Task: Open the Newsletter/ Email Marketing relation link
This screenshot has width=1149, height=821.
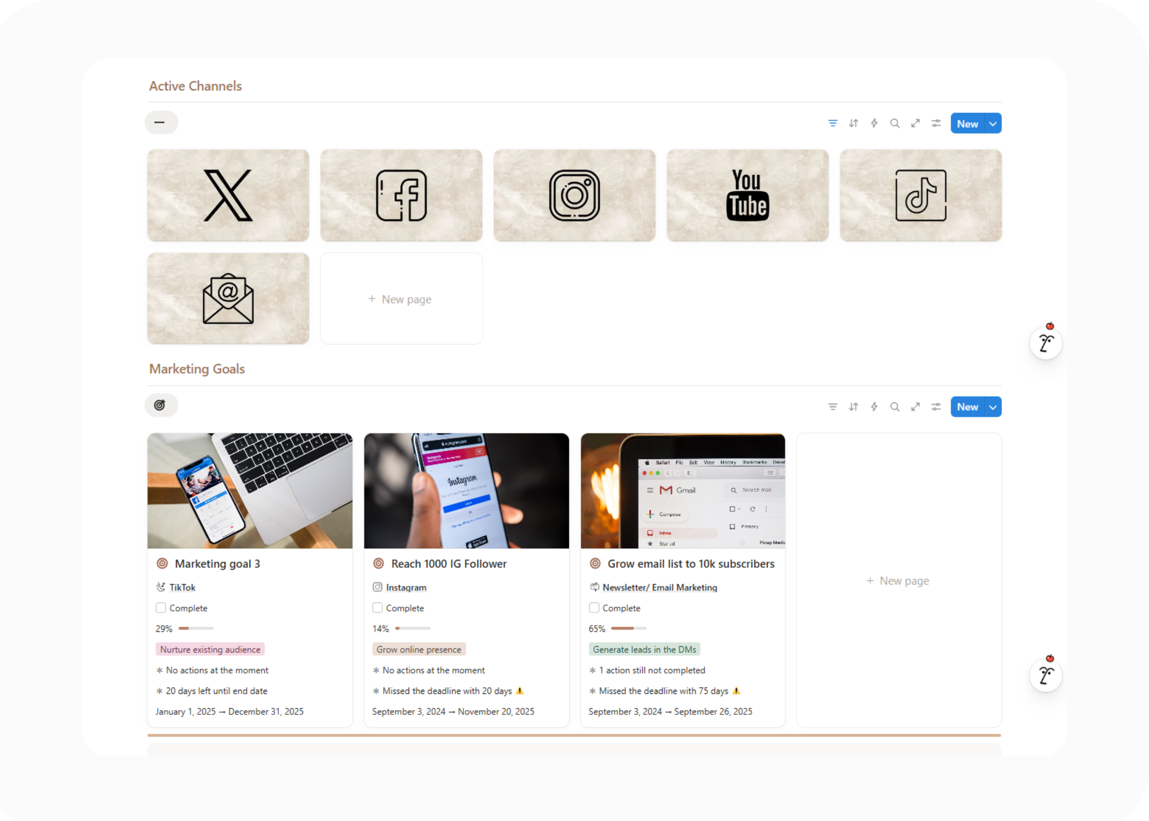Action: pyautogui.click(x=659, y=587)
